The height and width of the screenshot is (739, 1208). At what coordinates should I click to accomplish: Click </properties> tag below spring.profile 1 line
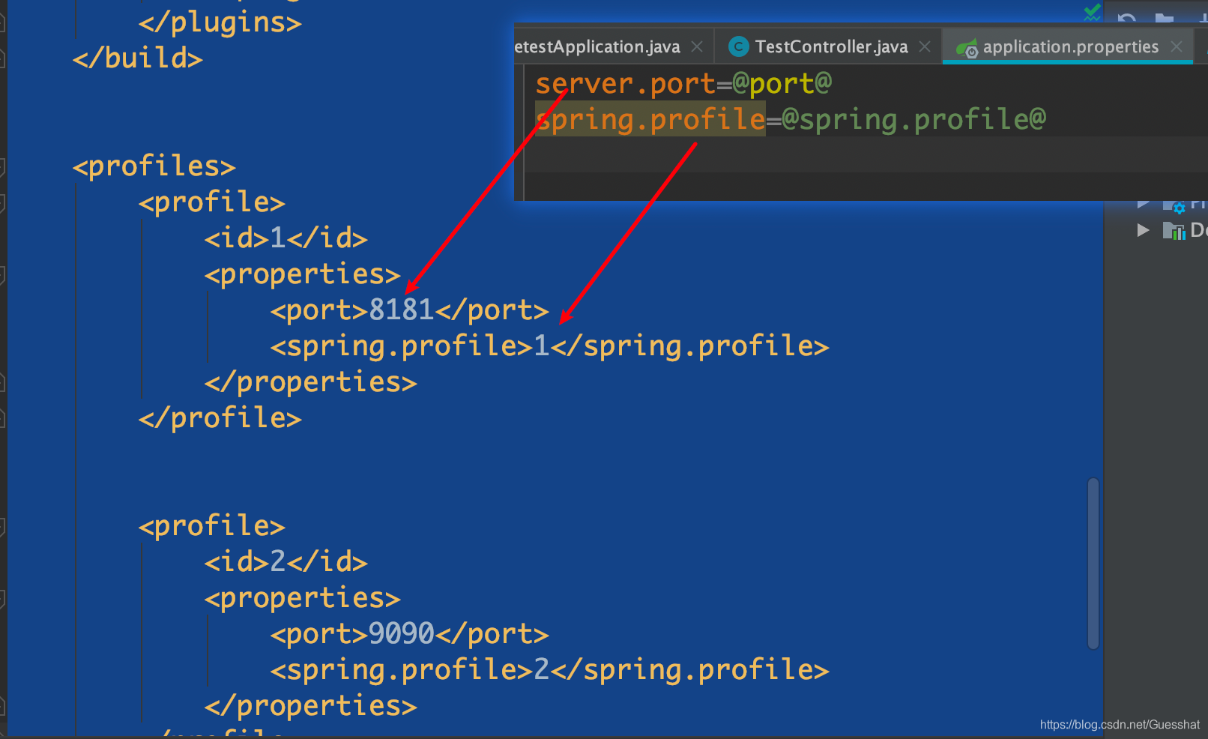coord(311,381)
